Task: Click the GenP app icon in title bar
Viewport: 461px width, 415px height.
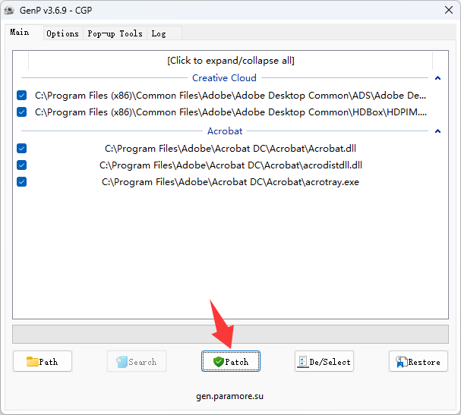Action: tap(9, 11)
